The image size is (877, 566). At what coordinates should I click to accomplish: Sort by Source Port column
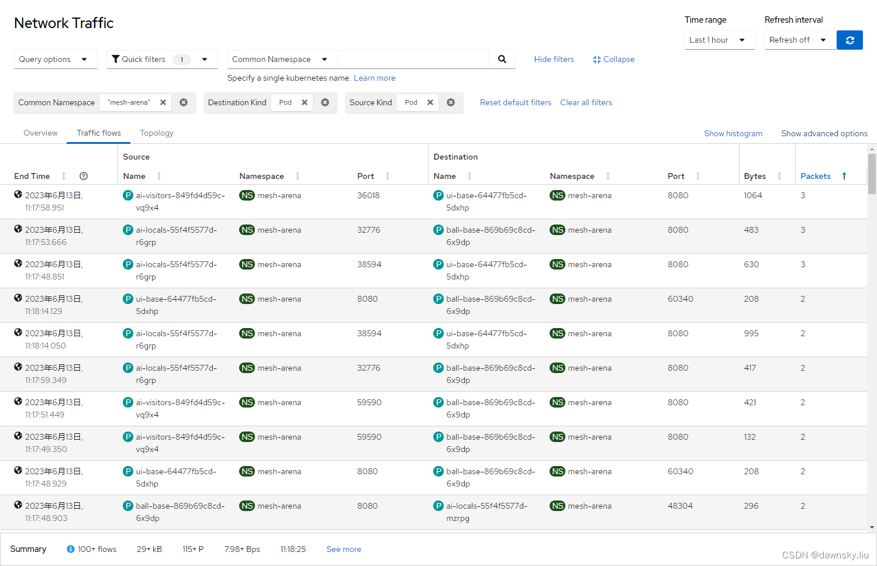[x=388, y=176]
